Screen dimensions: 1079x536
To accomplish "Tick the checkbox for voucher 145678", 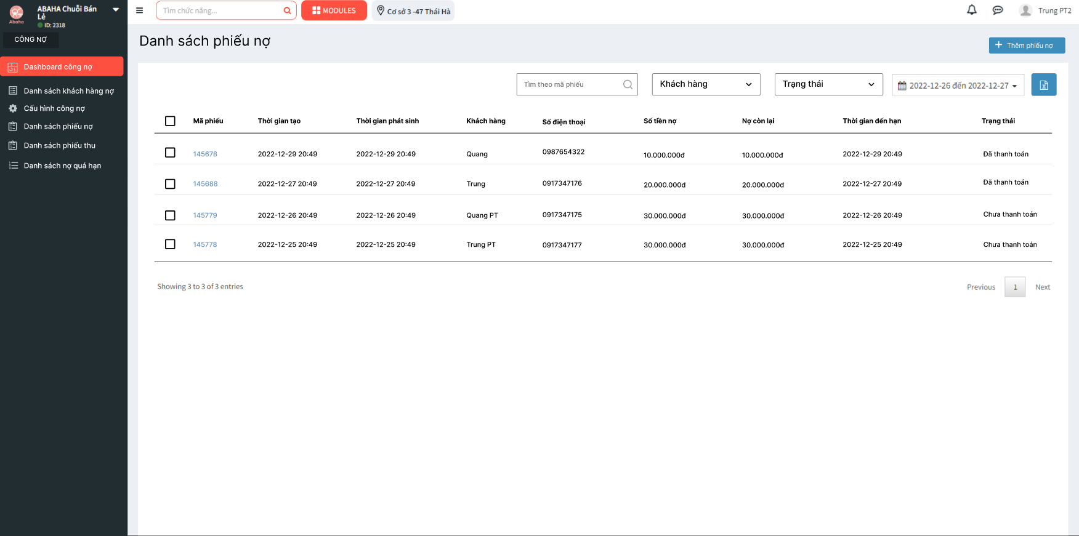I will pos(171,153).
